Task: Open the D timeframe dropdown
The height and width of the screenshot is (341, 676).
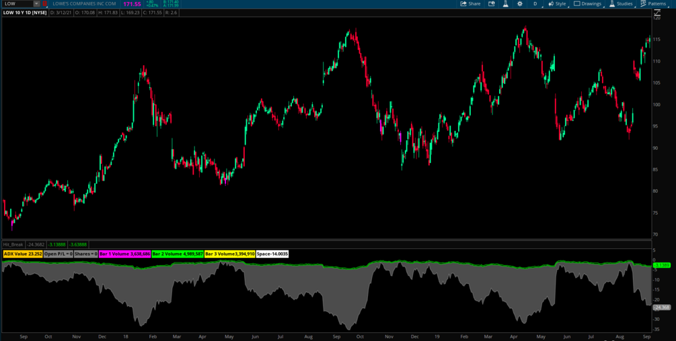Action: [x=535, y=3]
